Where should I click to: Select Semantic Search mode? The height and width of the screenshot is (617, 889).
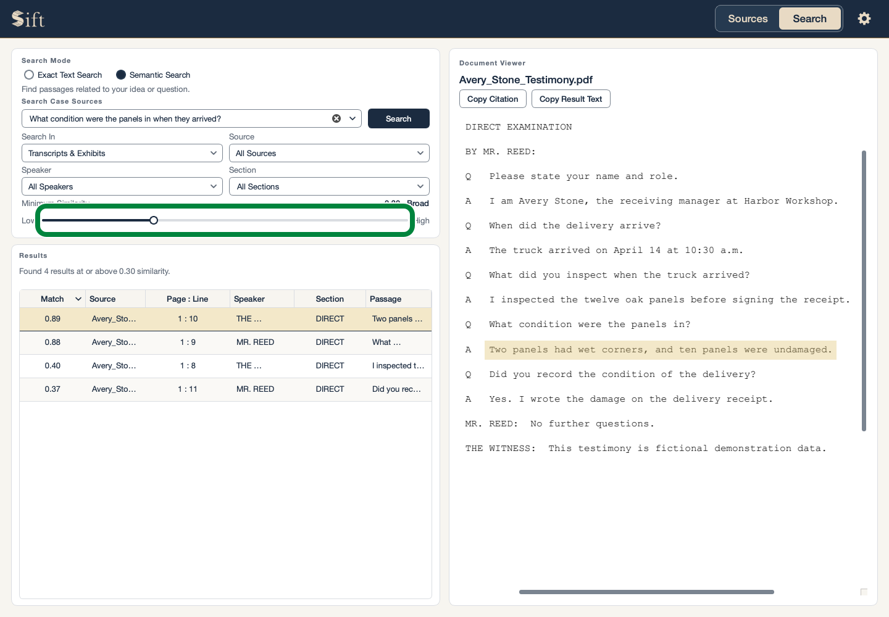tap(153, 75)
